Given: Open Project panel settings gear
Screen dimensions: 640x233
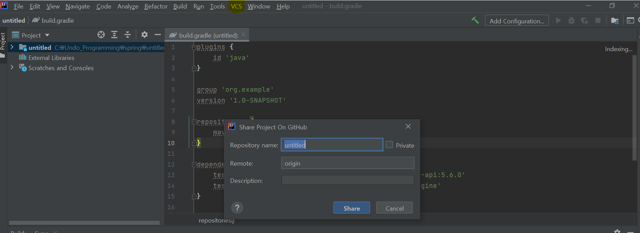Looking at the screenshot, I should tap(145, 35).
